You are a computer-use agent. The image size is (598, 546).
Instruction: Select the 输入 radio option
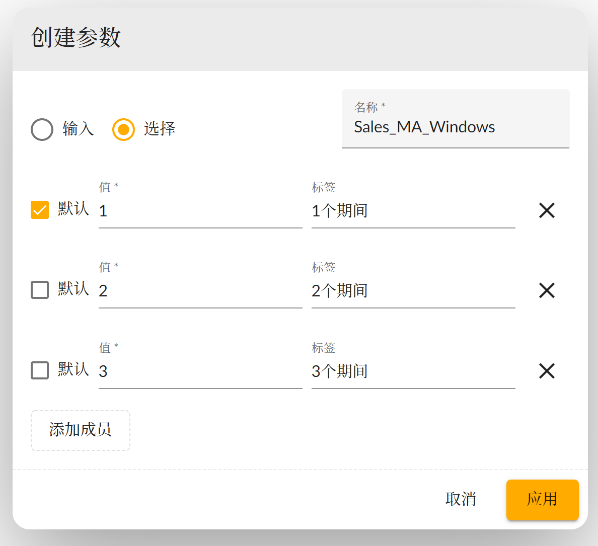[42, 129]
